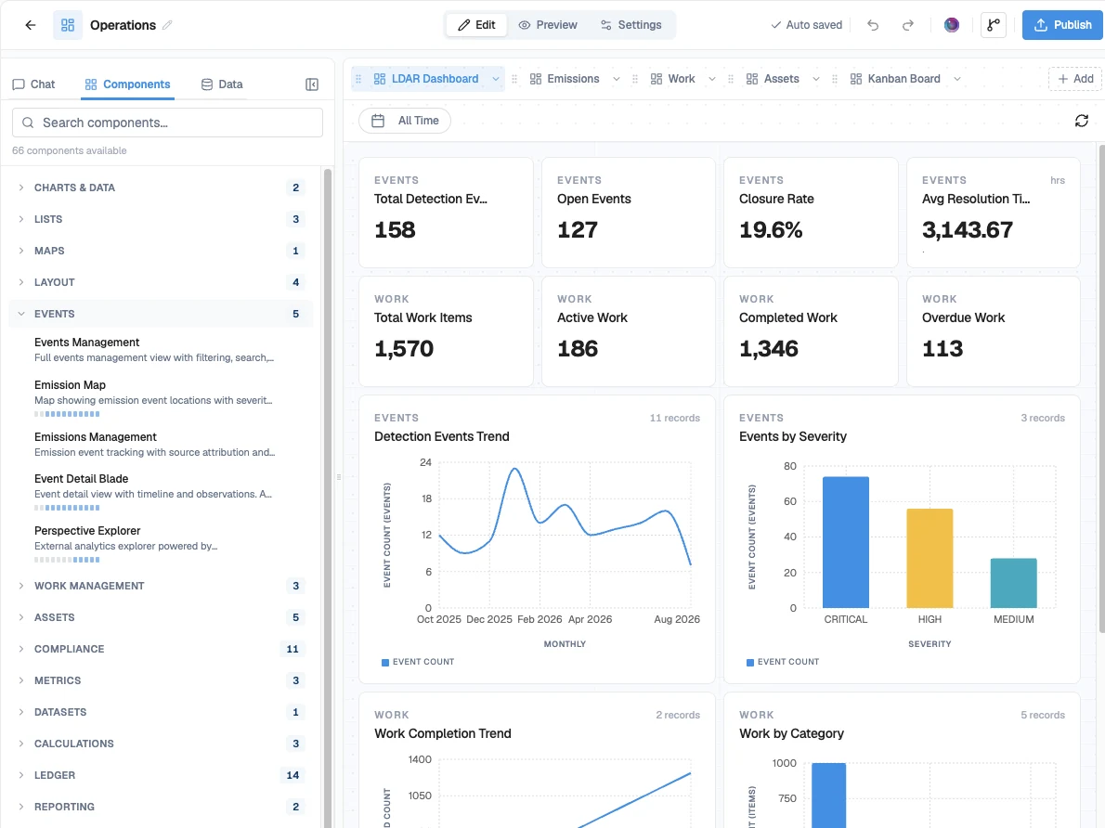
Task: Click the CRITICAL severity blue bar
Action: [846, 543]
